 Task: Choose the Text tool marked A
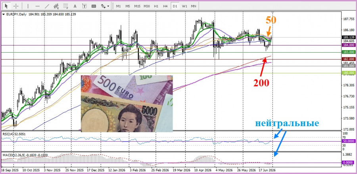click(x=75, y=6)
